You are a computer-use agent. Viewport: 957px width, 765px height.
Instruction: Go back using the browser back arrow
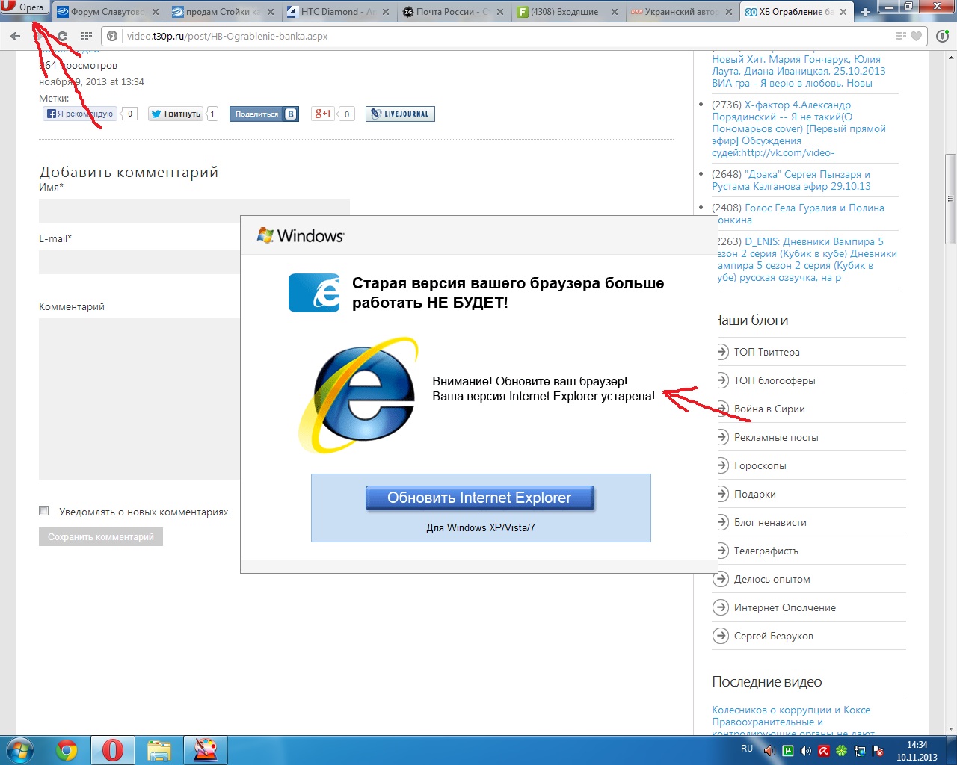click(15, 36)
